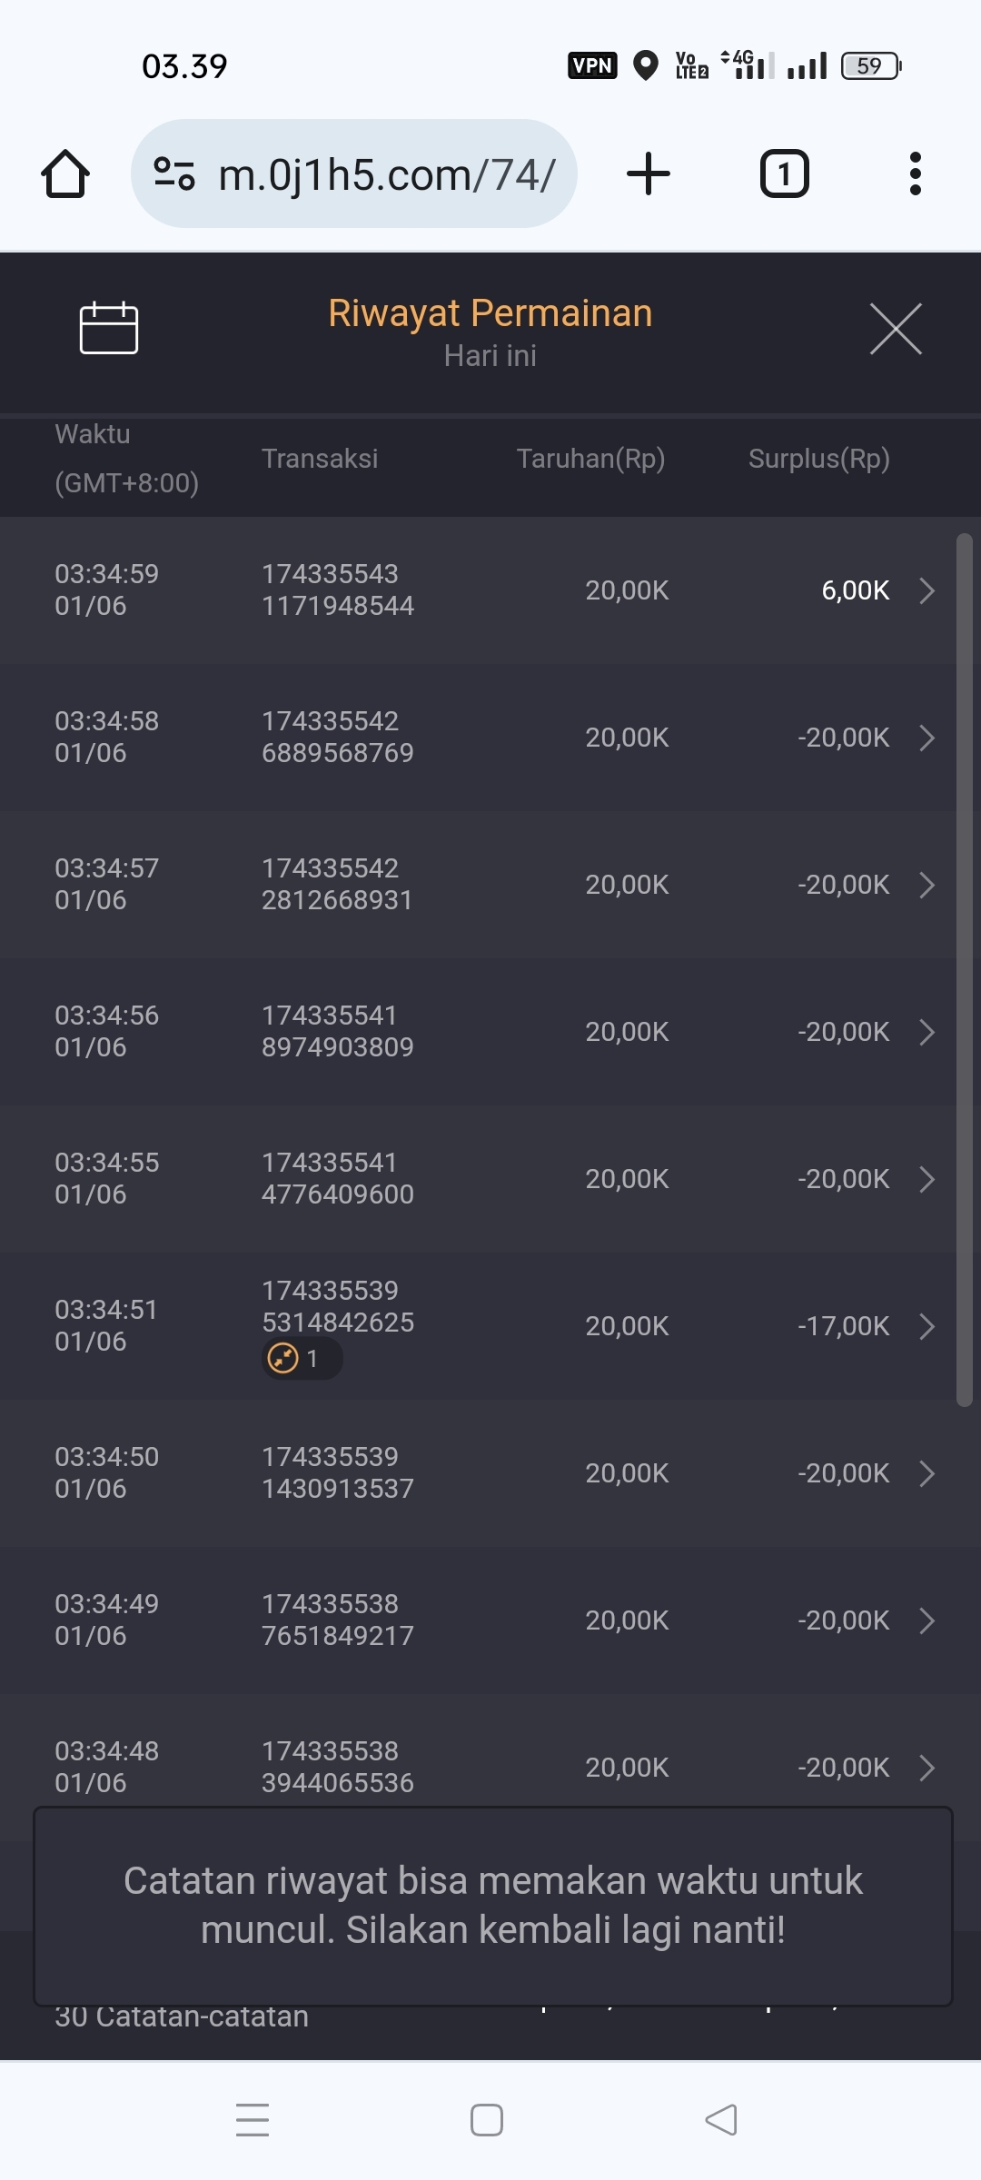Open the tab switcher showing 1
981x2180 pixels.
784,173
